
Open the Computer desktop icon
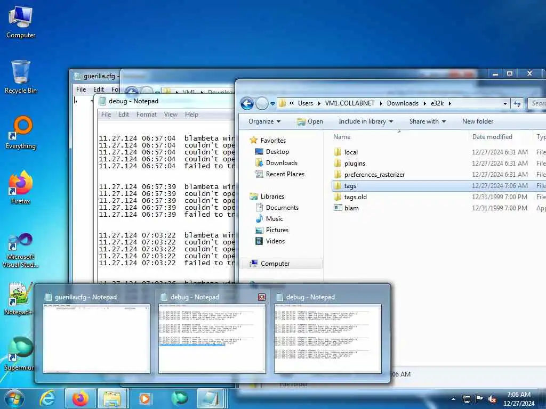(x=21, y=21)
